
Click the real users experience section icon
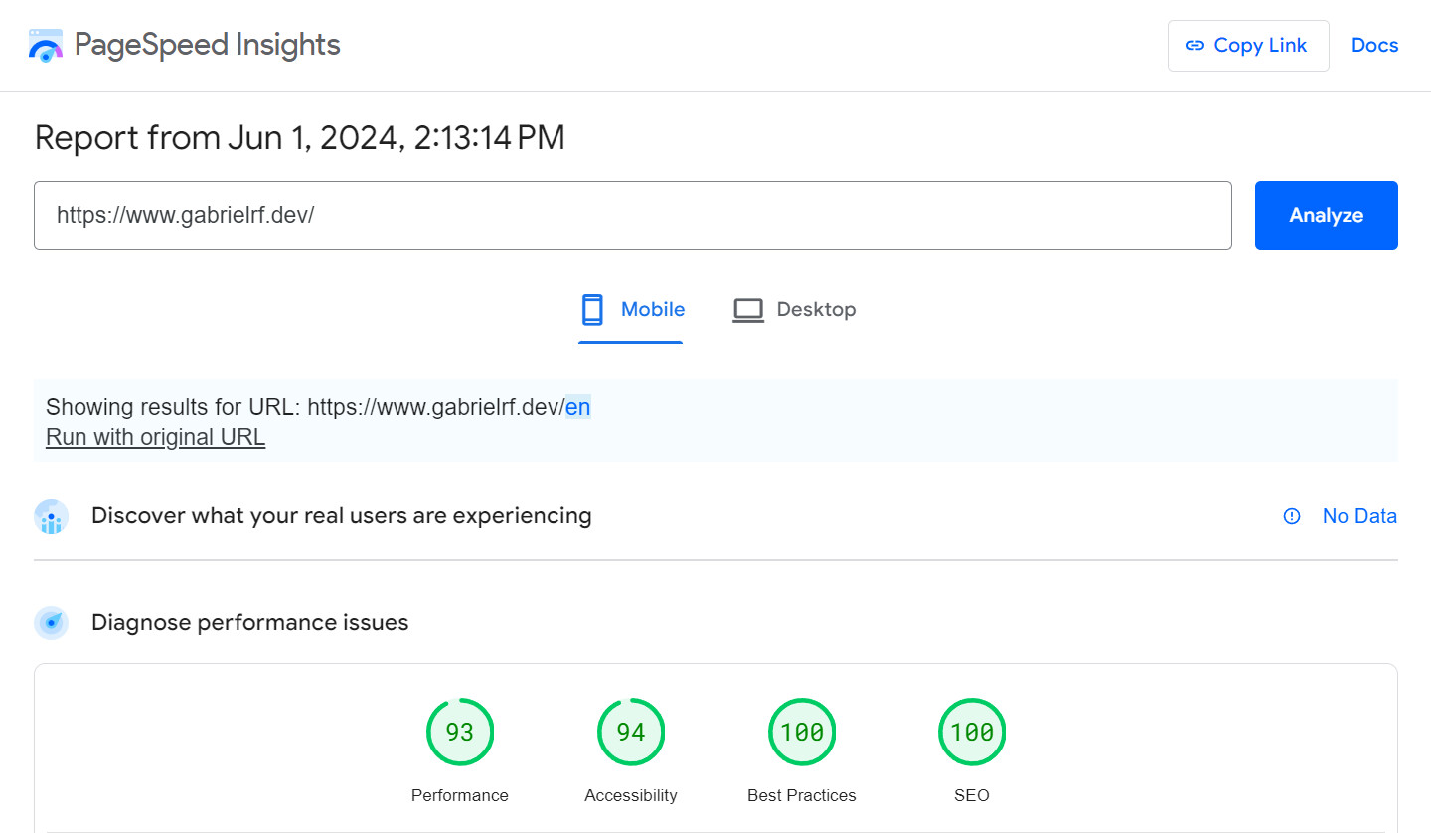click(x=51, y=517)
